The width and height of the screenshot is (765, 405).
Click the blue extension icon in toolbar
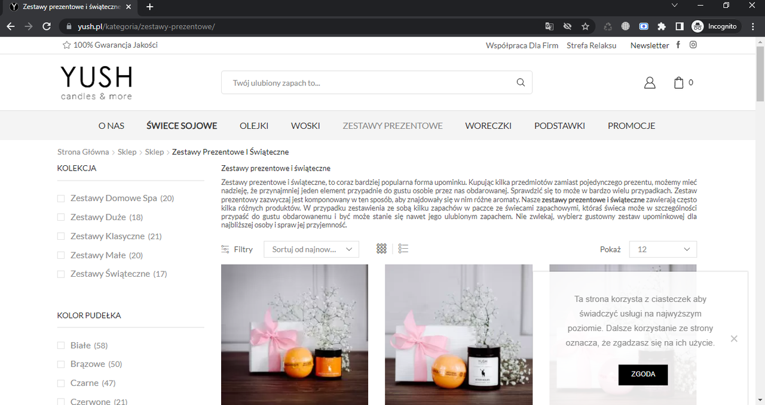point(644,26)
